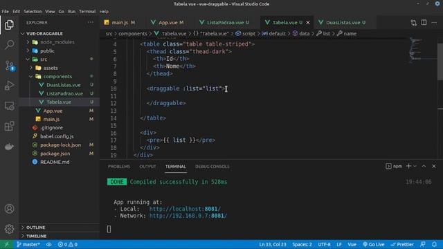Image resolution: width=443 pixels, height=249 pixels.
Task: Open the Explorer view in activity bar
Action: [9, 25]
